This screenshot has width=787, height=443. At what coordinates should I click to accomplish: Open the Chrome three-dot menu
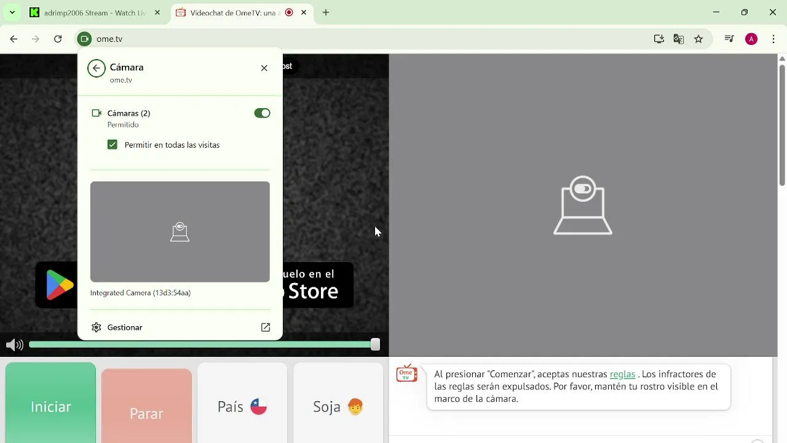pyautogui.click(x=773, y=39)
